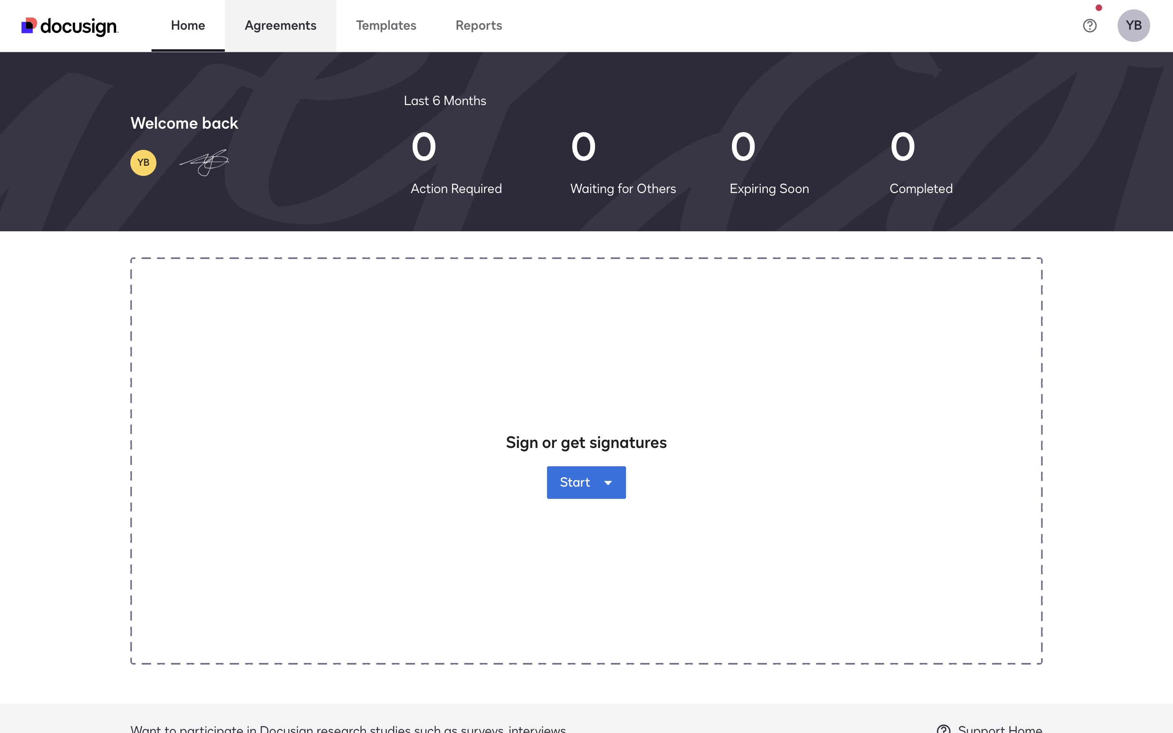Image resolution: width=1173 pixels, height=733 pixels.
Task: Open the YB profile avatar menu
Action: (1133, 26)
